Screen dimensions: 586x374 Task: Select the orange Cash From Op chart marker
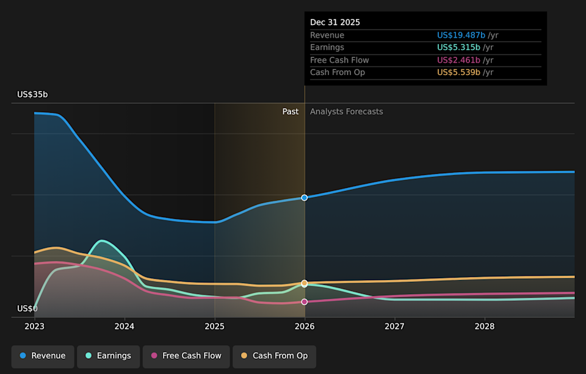[x=304, y=283]
